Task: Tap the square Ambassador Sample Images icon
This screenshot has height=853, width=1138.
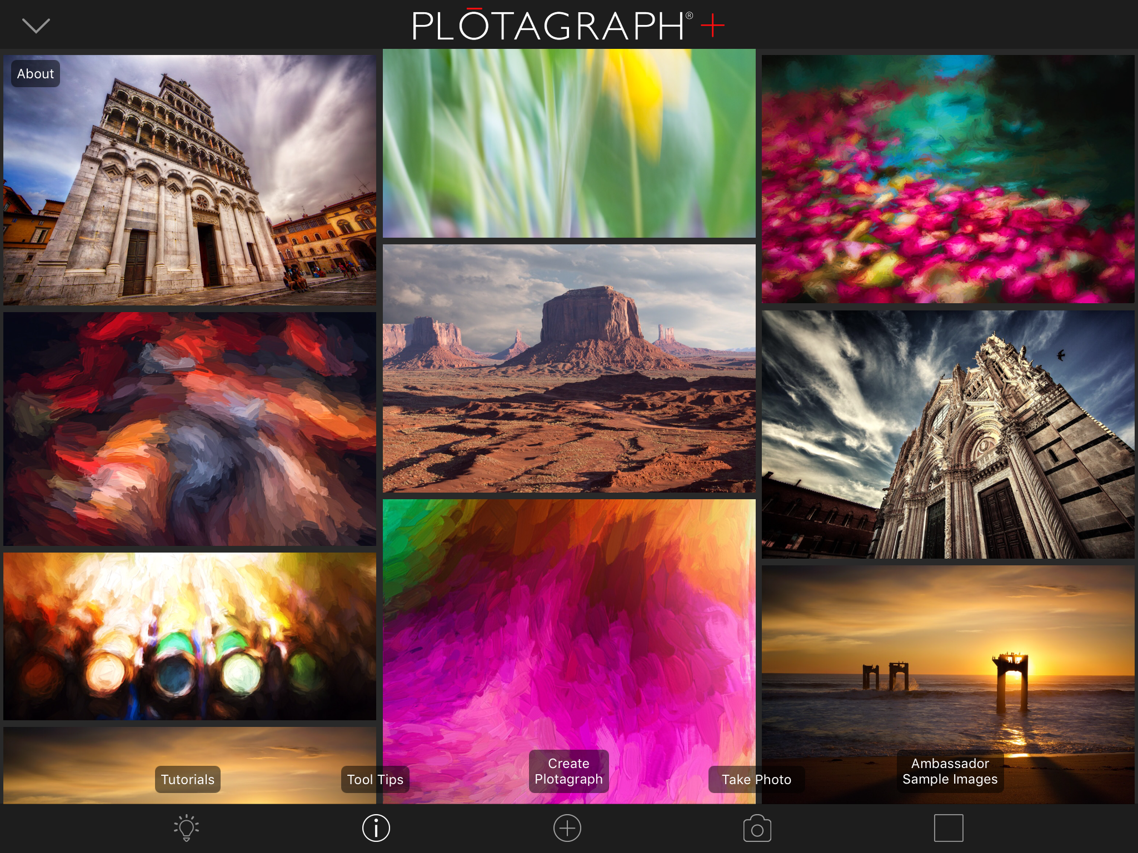Action: pos(949,828)
